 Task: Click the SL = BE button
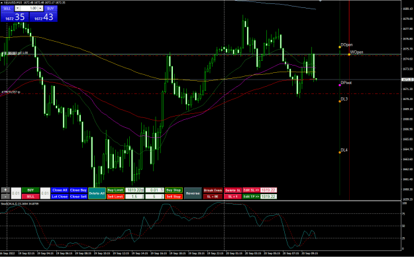click(213, 197)
